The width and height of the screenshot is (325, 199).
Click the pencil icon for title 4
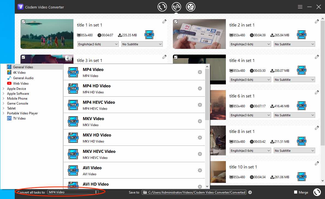[x=317, y=57]
